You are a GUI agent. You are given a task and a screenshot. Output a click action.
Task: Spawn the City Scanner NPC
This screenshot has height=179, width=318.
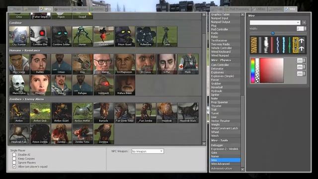pos(19,36)
